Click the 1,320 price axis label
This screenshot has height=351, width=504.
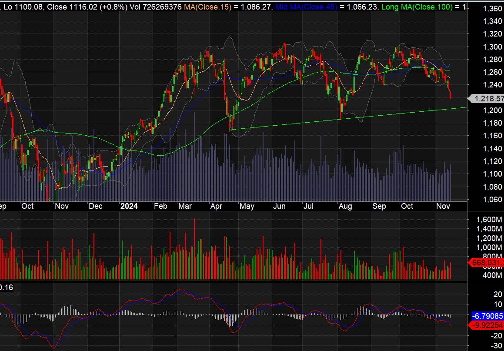coord(492,34)
